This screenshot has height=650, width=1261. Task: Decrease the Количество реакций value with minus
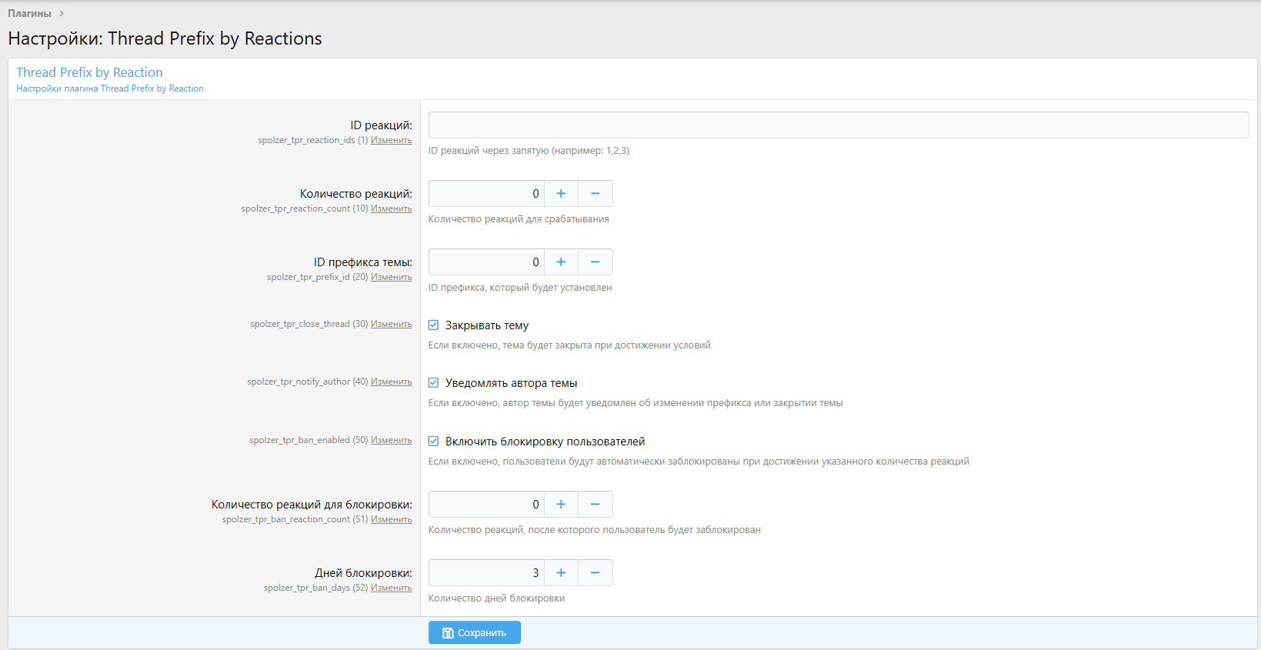(x=595, y=194)
